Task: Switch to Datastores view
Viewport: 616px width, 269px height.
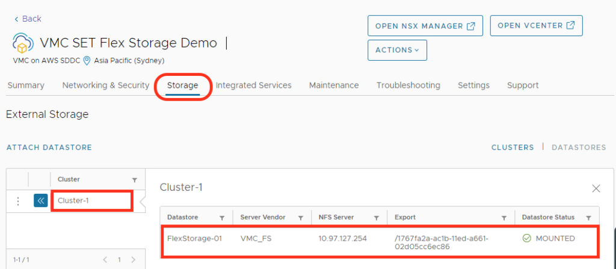Action: click(579, 147)
